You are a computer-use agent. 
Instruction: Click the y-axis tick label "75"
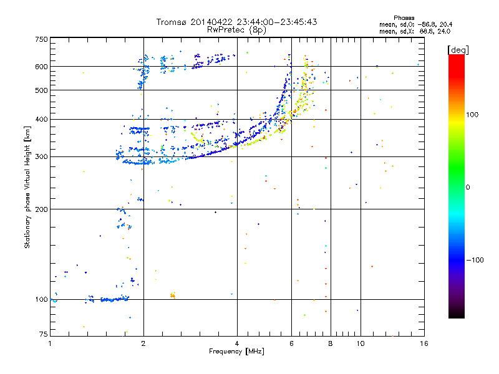point(44,334)
